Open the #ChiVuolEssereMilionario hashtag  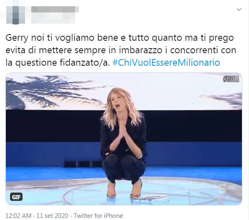pos(166,62)
